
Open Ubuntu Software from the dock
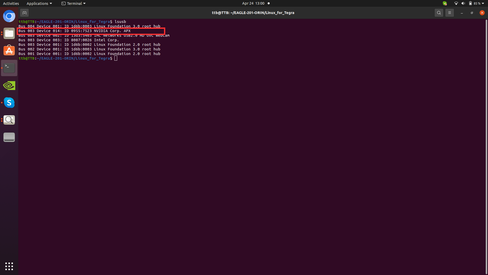pos(9,51)
